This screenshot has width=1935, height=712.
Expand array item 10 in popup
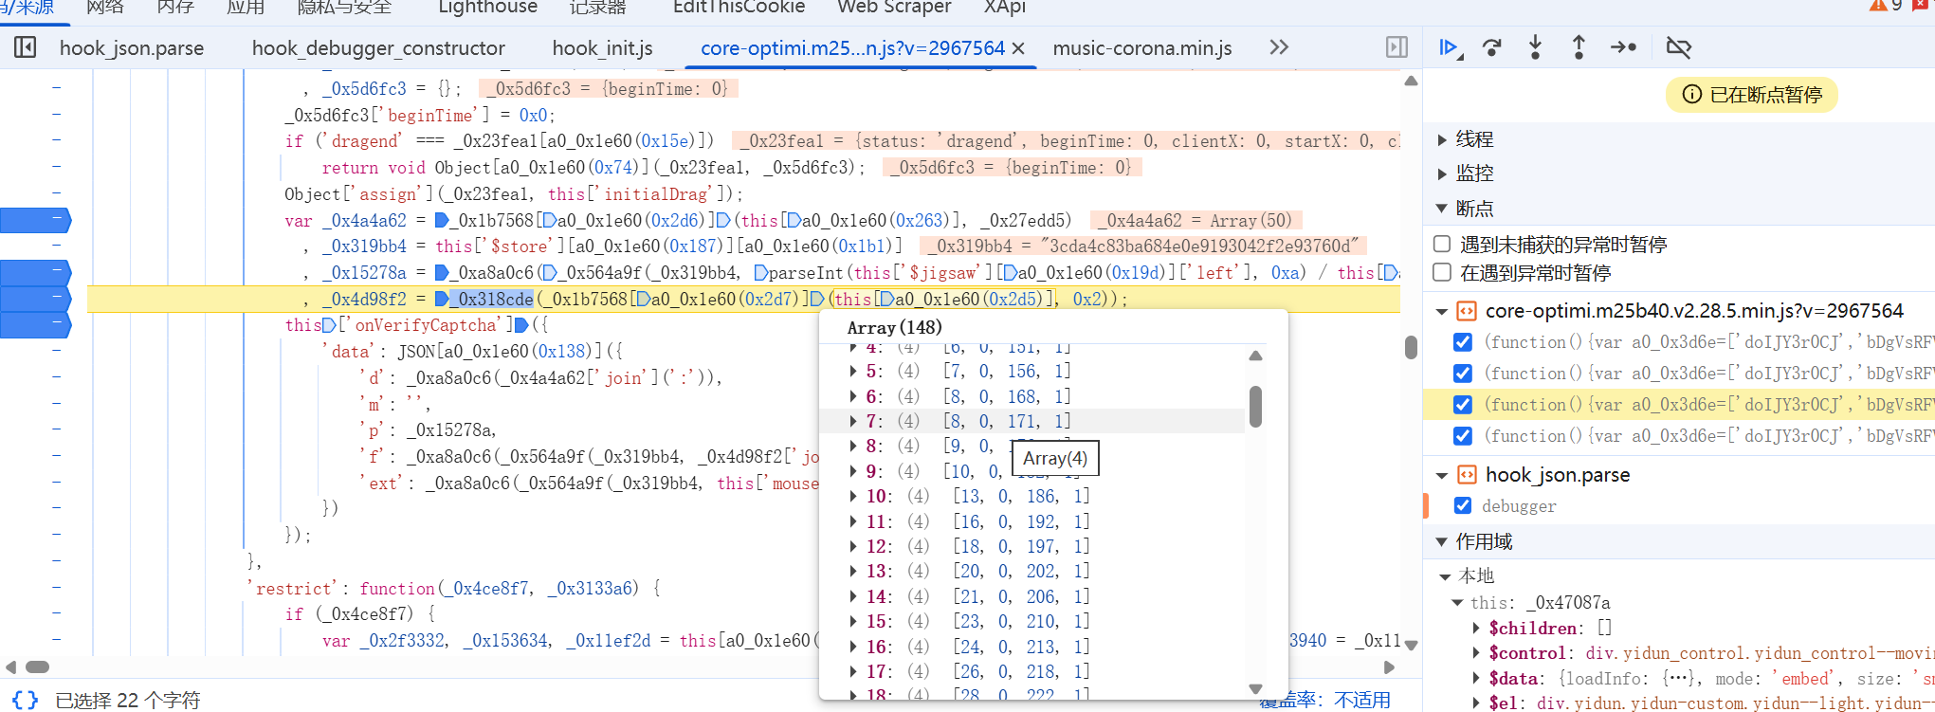tap(853, 496)
